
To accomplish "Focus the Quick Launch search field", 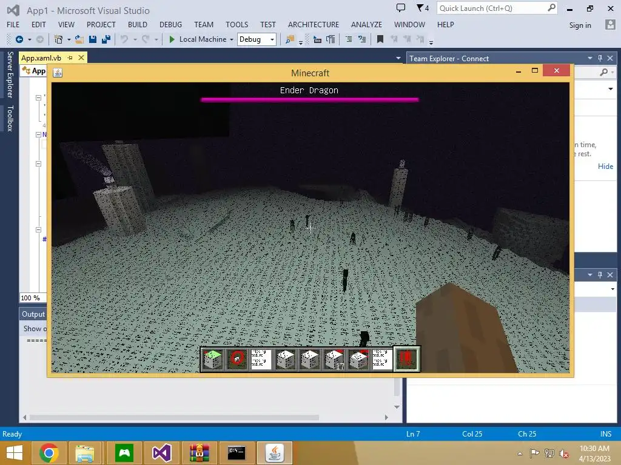I will pos(497,8).
